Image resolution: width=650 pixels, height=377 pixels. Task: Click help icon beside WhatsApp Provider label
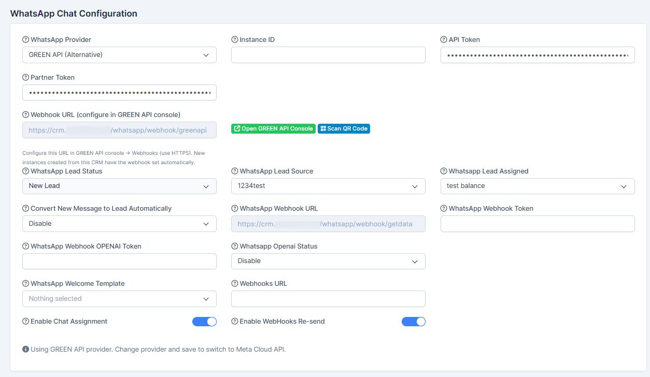(26, 40)
